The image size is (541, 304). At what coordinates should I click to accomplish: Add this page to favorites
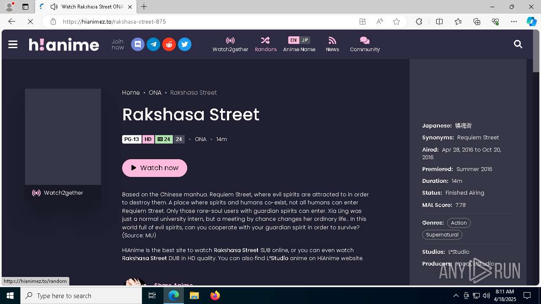pyautogui.click(x=396, y=22)
